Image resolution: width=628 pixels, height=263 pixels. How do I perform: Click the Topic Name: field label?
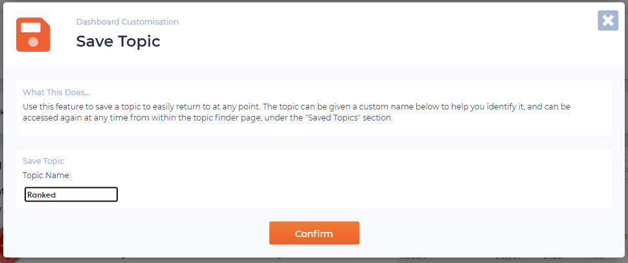point(47,175)
